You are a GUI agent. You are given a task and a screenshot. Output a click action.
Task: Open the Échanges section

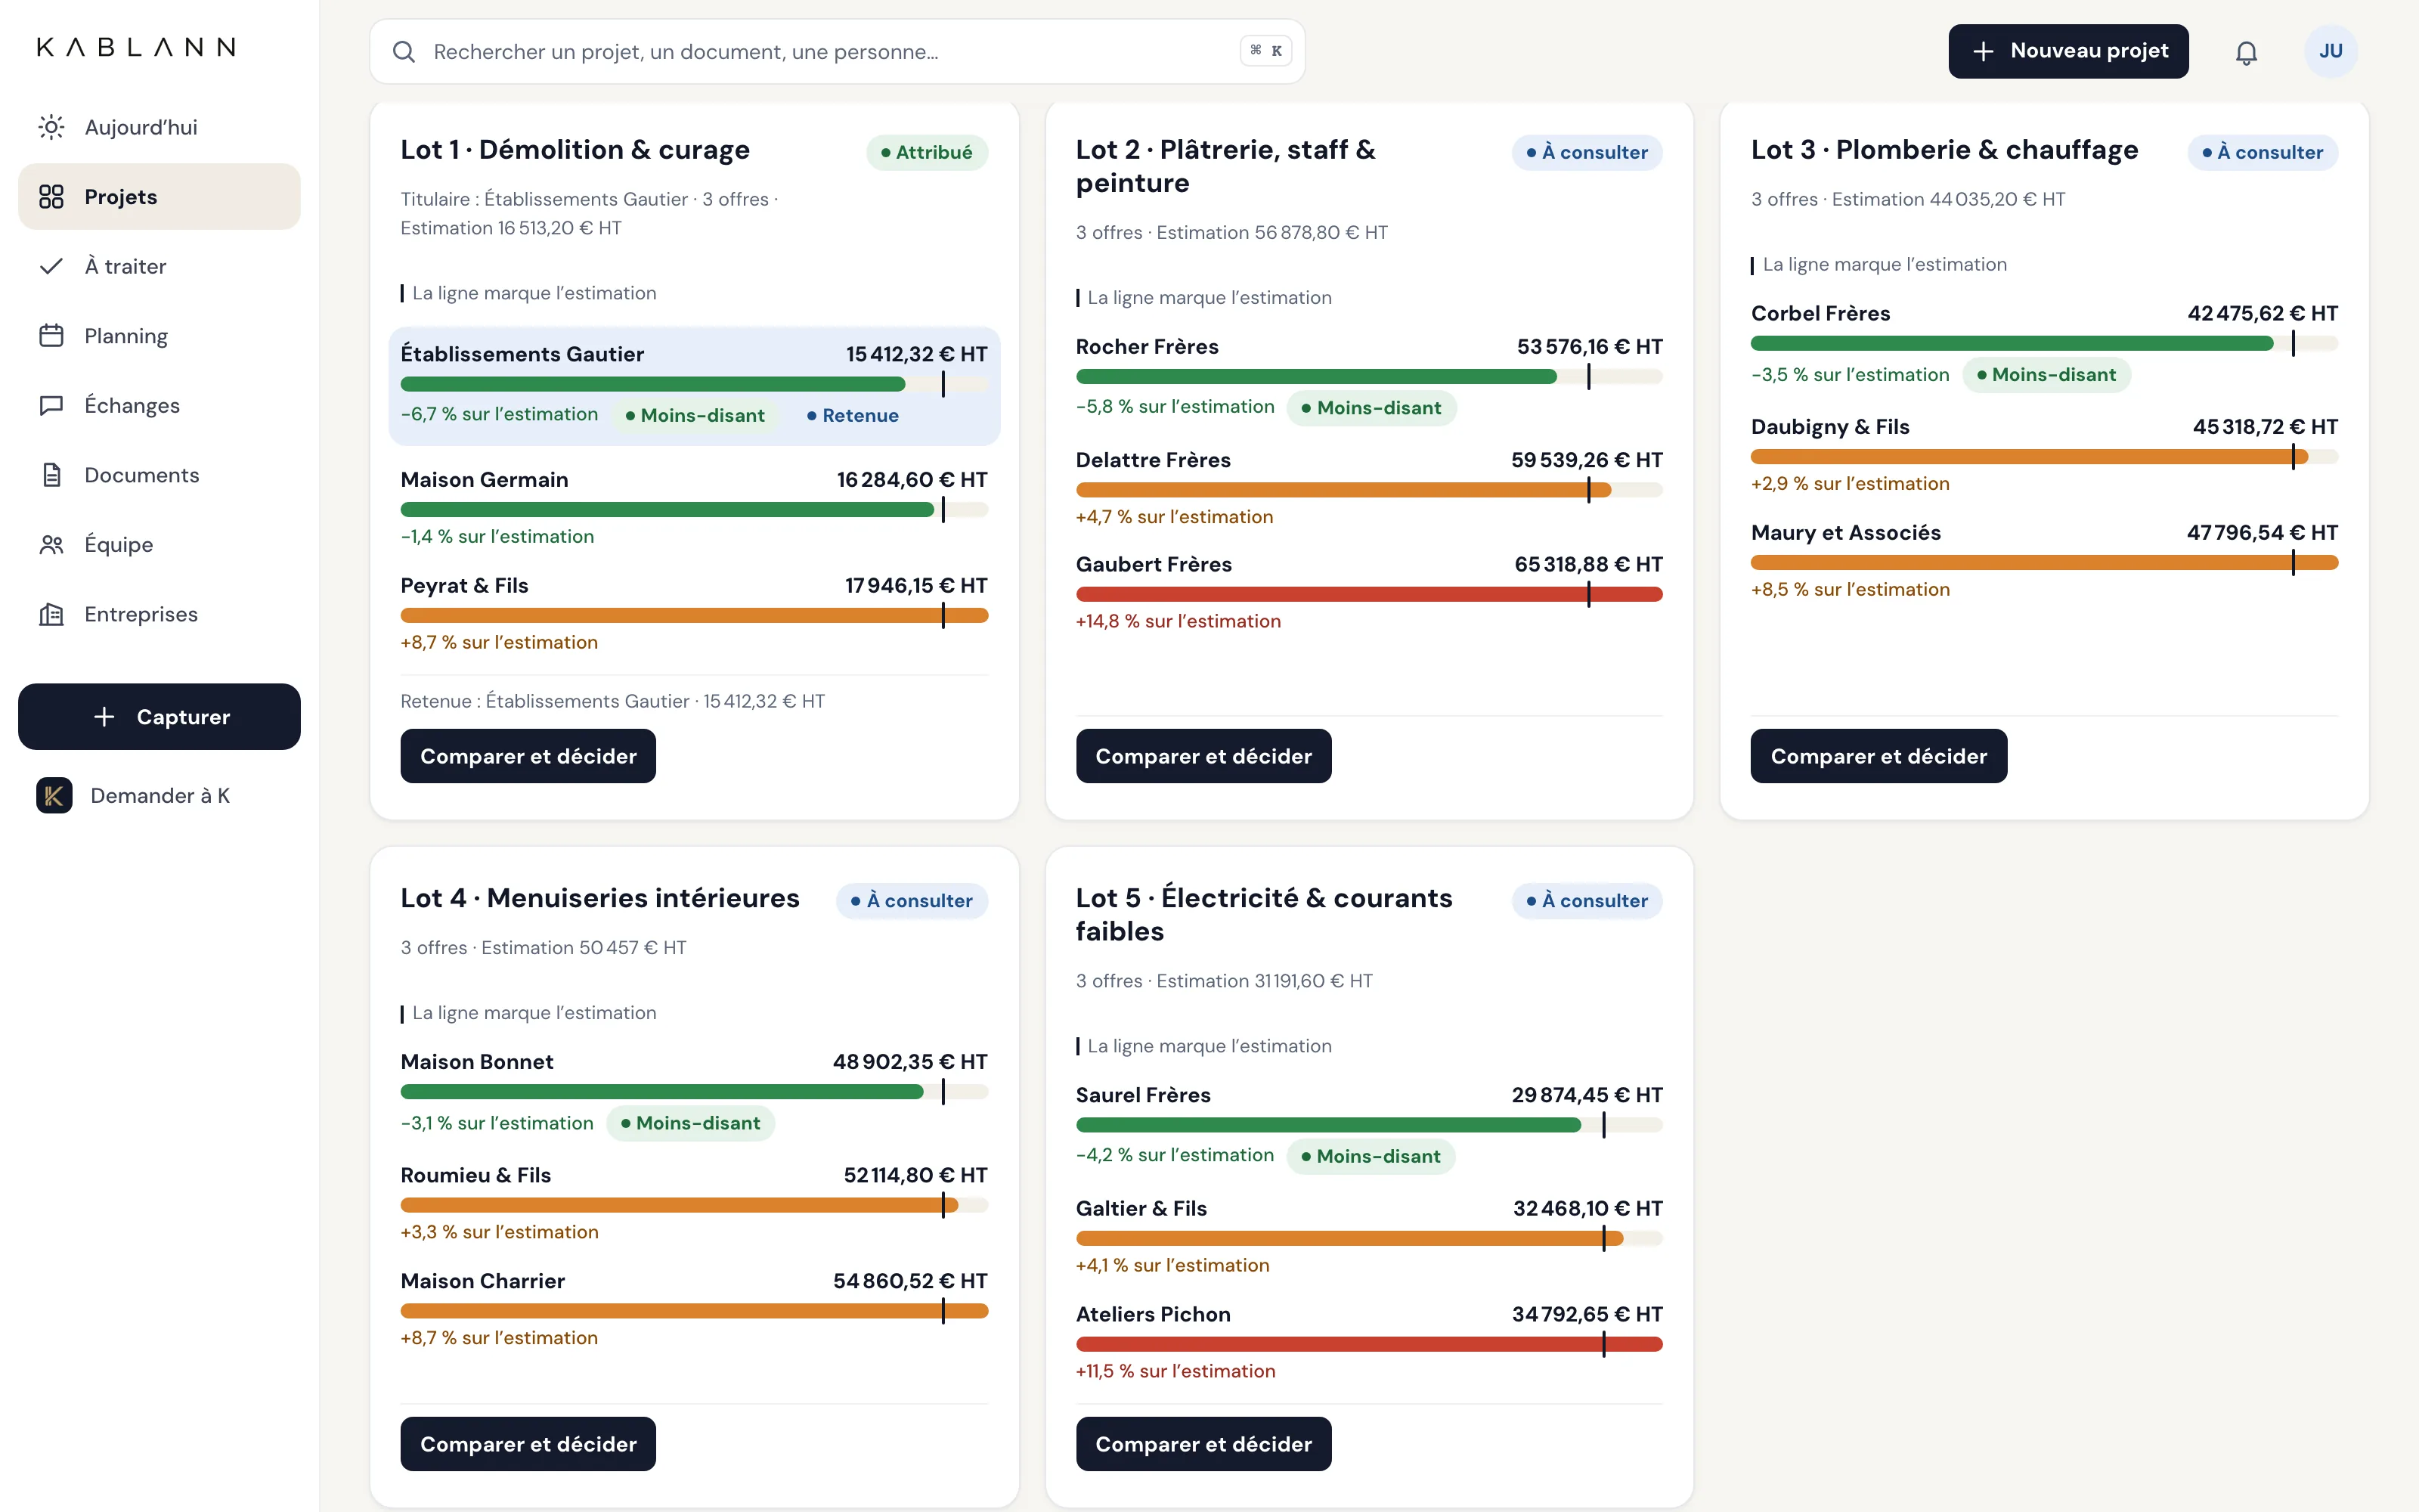click(159, 405)
